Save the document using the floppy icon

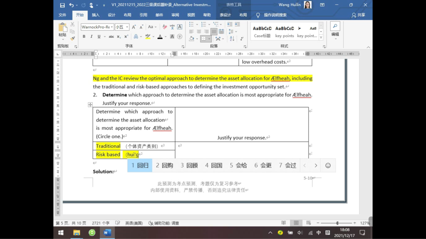(x=62, y=5)
